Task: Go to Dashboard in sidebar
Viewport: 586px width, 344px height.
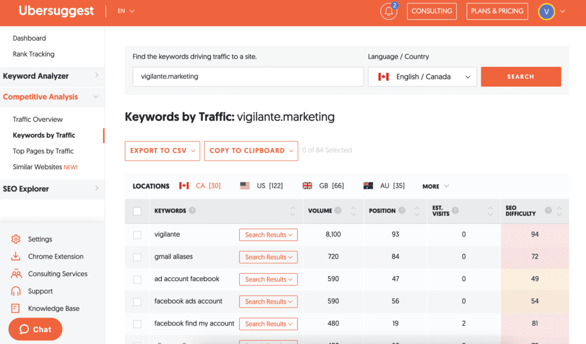Action: tap(29, 38)
